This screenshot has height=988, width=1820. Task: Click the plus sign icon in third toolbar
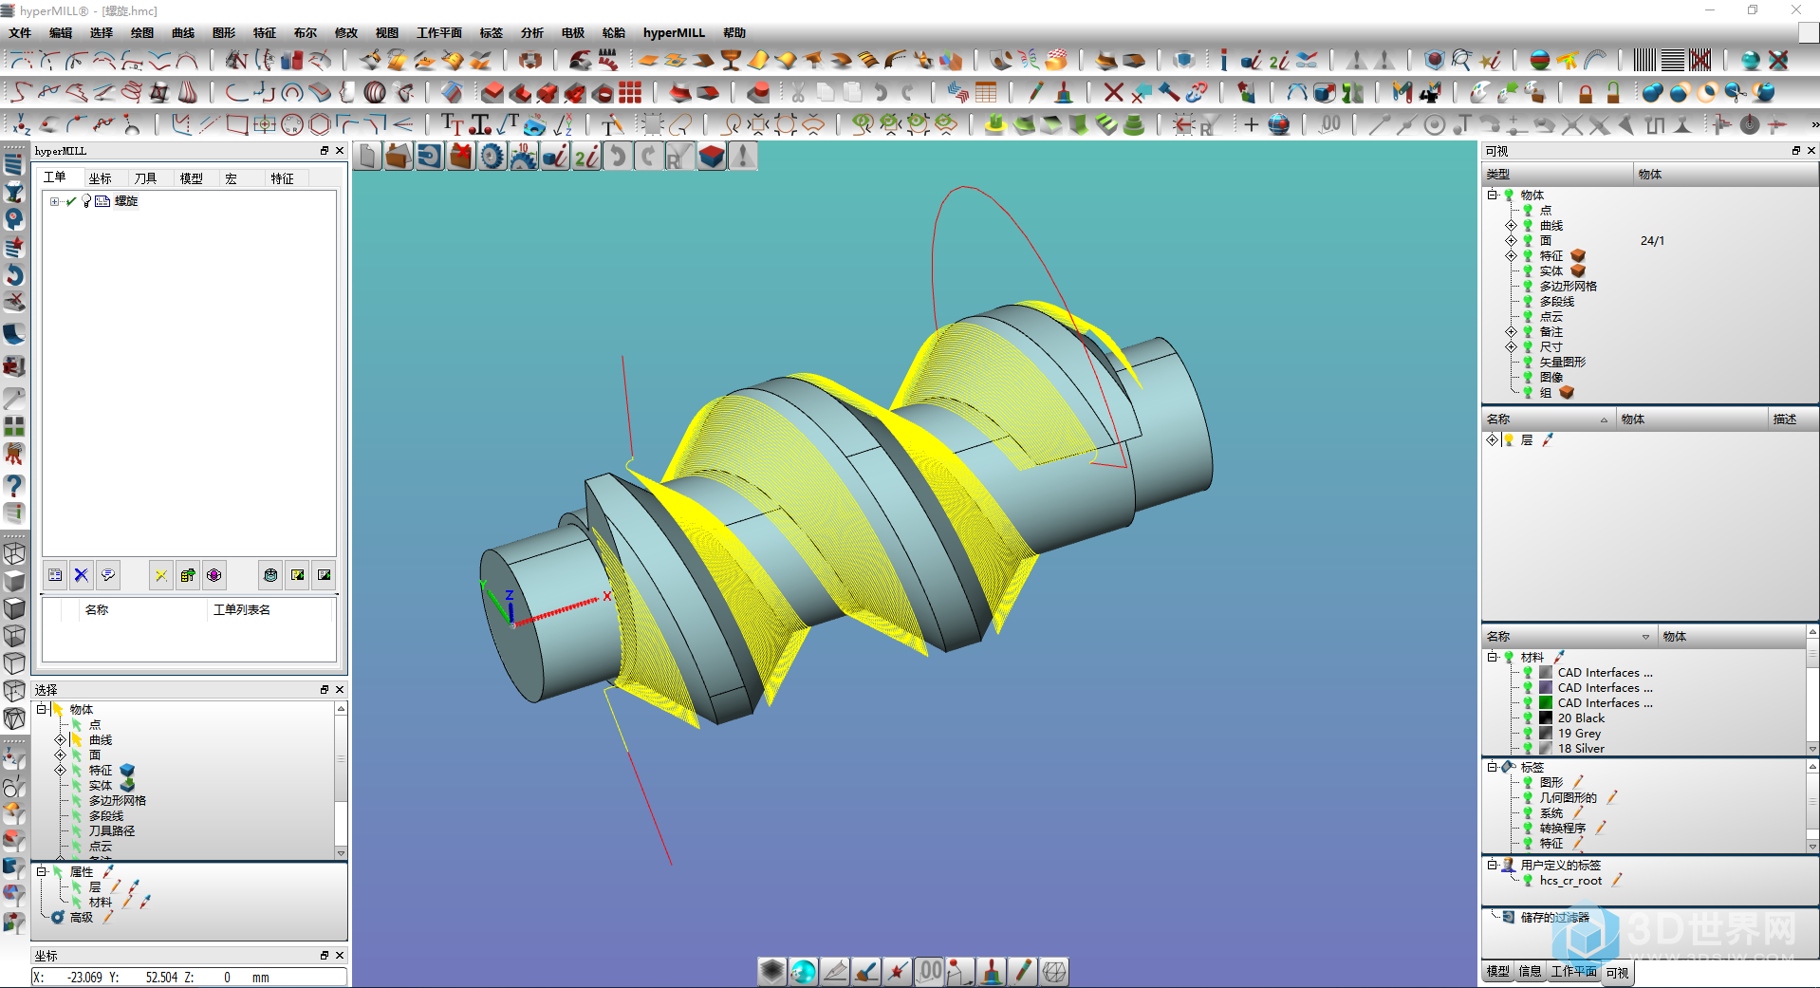coord(1251,124)
